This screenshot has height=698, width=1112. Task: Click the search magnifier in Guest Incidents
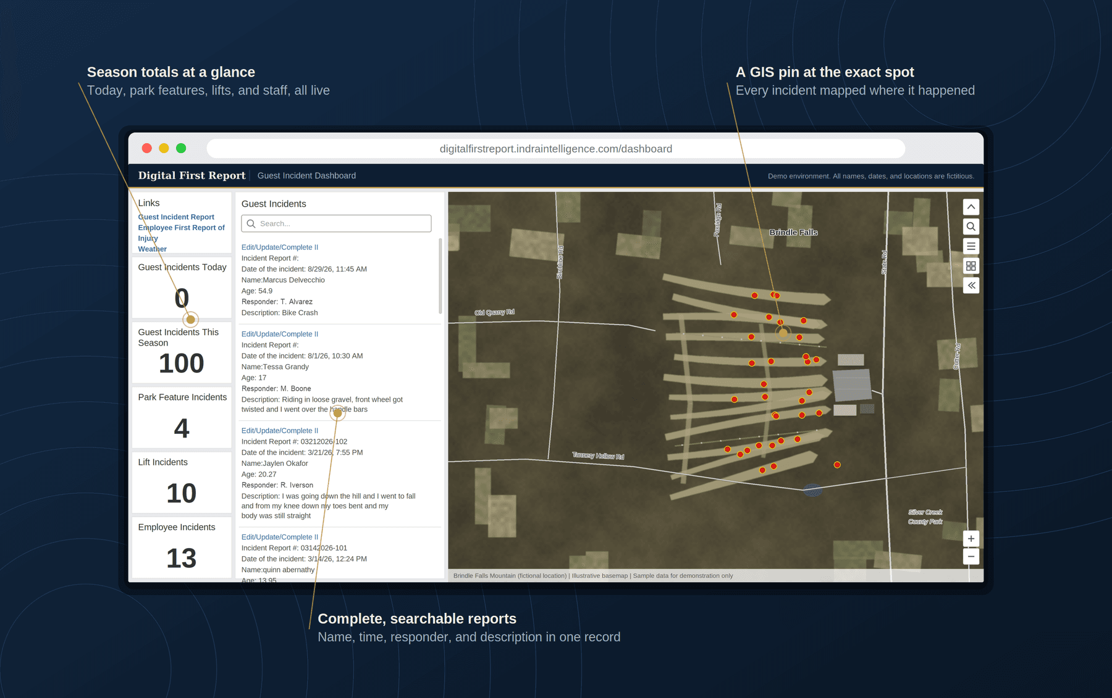251,223
